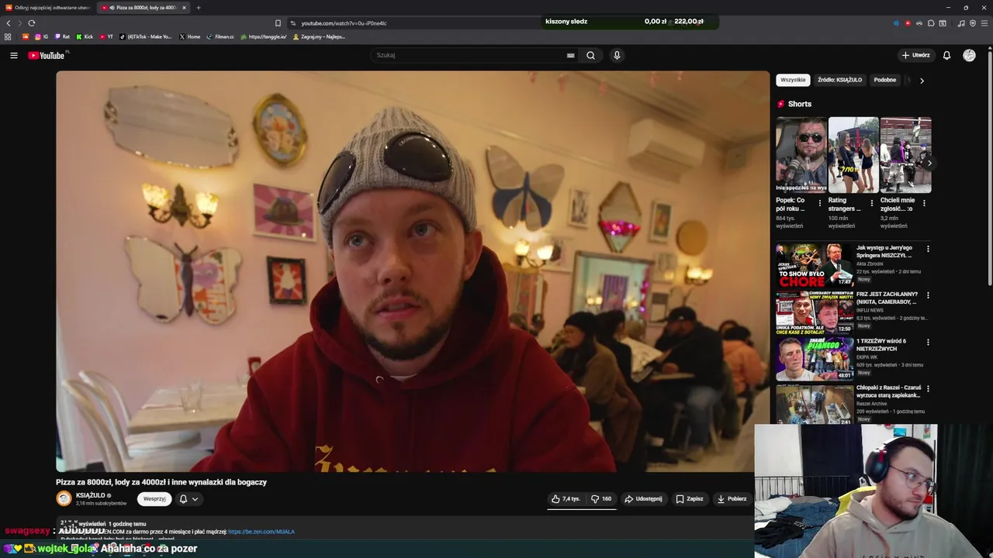Click the main video player
This screenshot has width=993, height=558.
tap(413, 271)
